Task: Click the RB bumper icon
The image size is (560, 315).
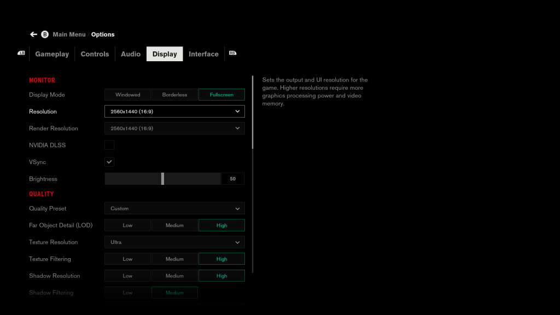Action: pos(232,53)
